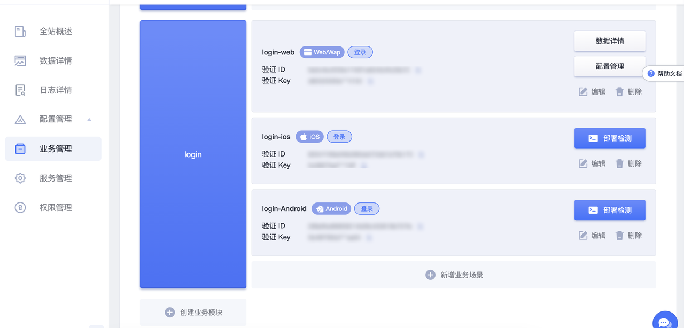Click 部署检测 for login-Android
Image resolution: width=684 pixels, height=328 pixels.
(610, 210)
